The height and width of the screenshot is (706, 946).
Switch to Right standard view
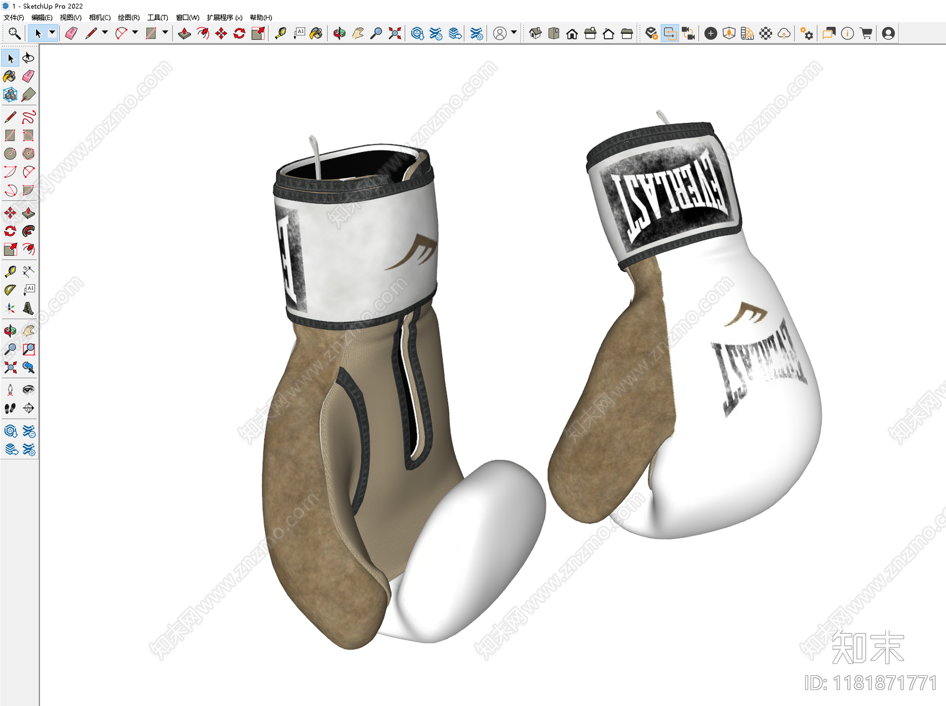point(590,34)
